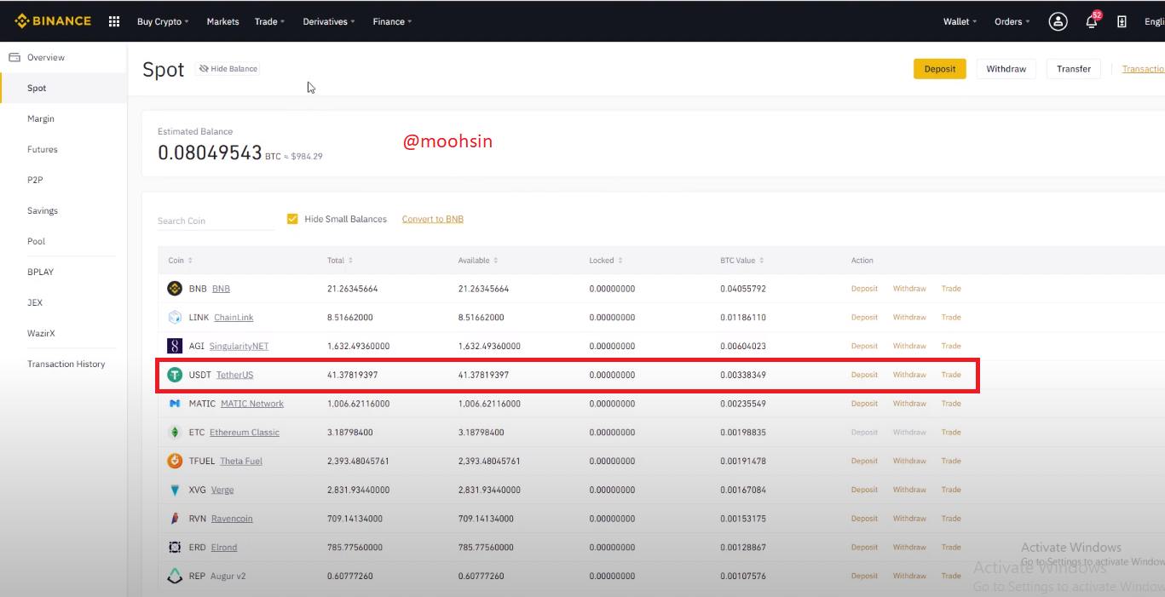Open the Binance logo home link
The image size is (1165, 597).
(53, 21)
